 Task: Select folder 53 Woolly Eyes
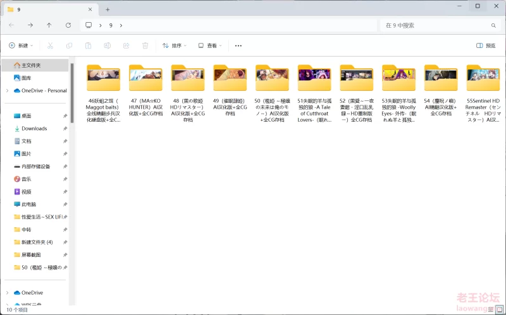pyautogui.click(x=399, y=93)
